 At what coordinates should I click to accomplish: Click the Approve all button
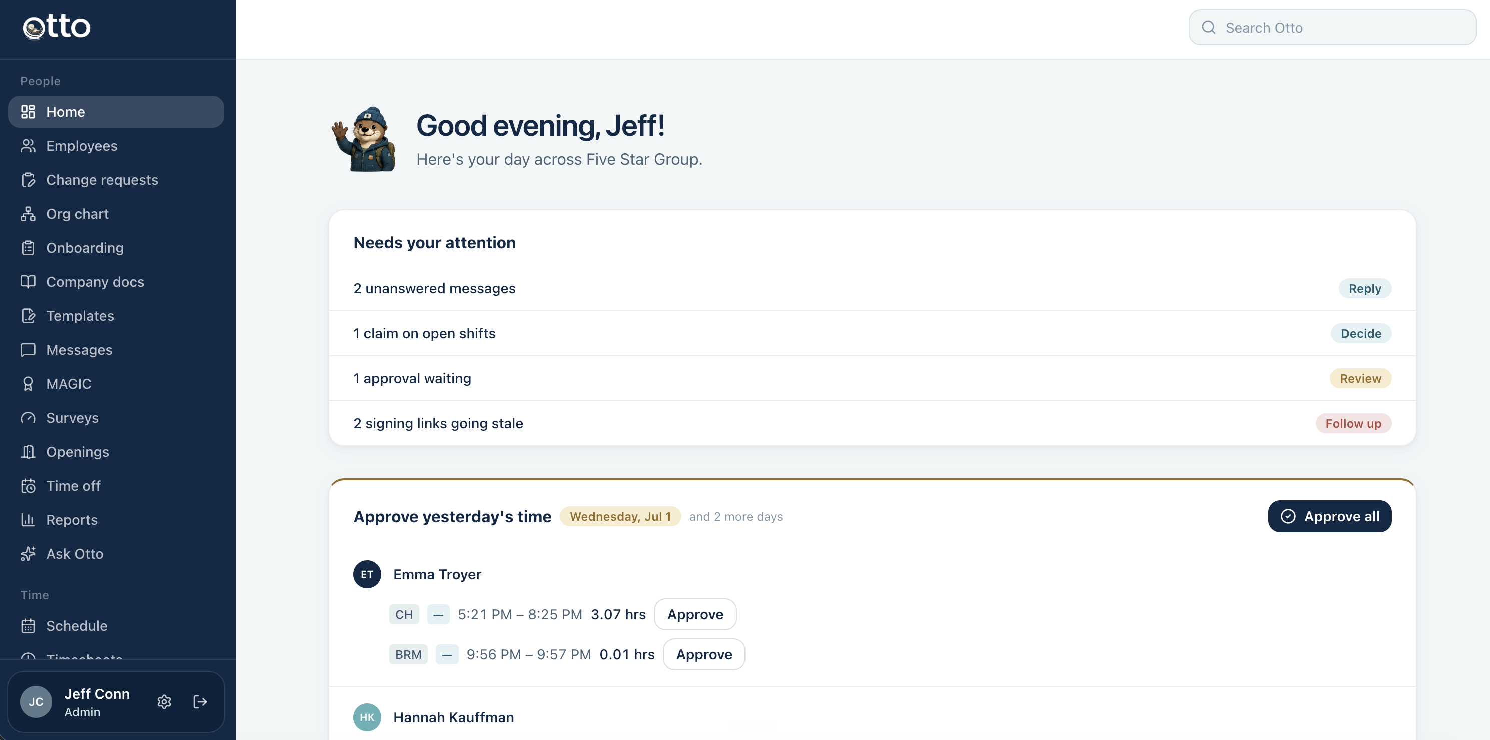[1330, 517]
